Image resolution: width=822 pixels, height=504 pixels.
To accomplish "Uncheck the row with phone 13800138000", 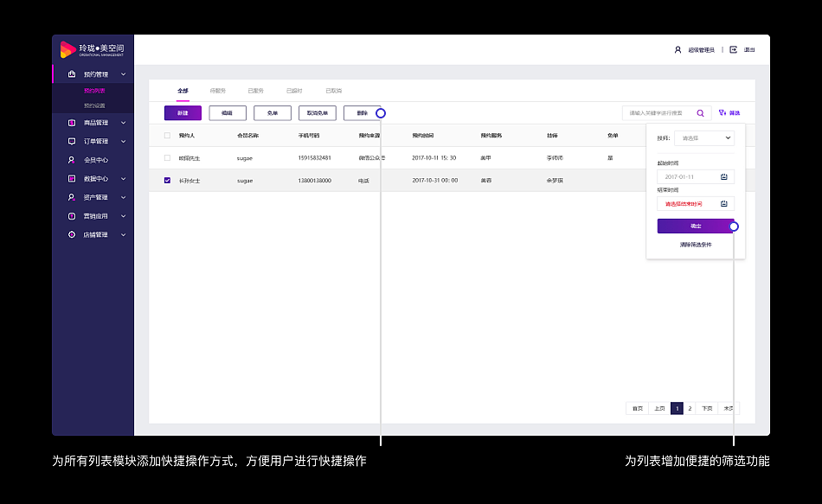I will point(167,180).
